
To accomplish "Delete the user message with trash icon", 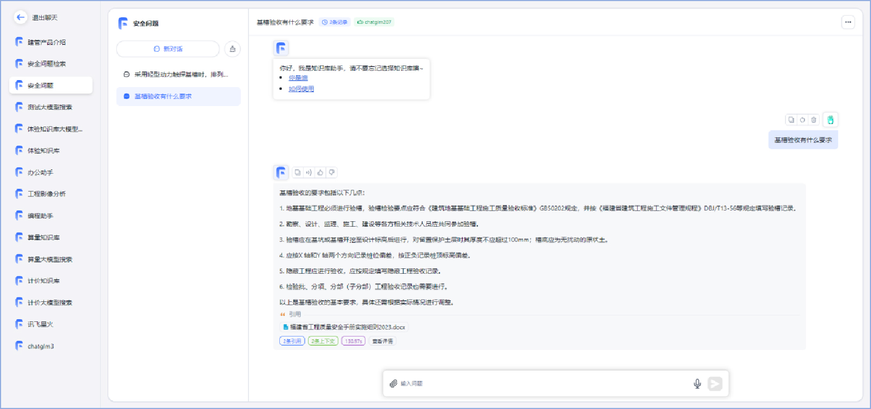I will [814, 120].
